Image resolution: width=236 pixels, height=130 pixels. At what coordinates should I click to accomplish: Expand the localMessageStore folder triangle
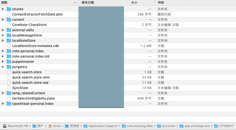click(x=3, y=35)
